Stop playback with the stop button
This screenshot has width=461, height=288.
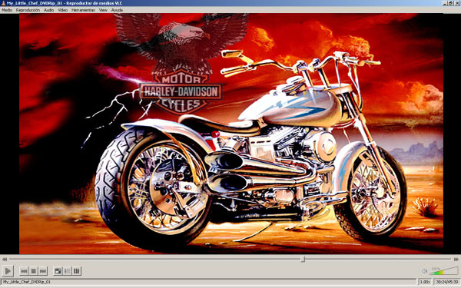(34, 271)
